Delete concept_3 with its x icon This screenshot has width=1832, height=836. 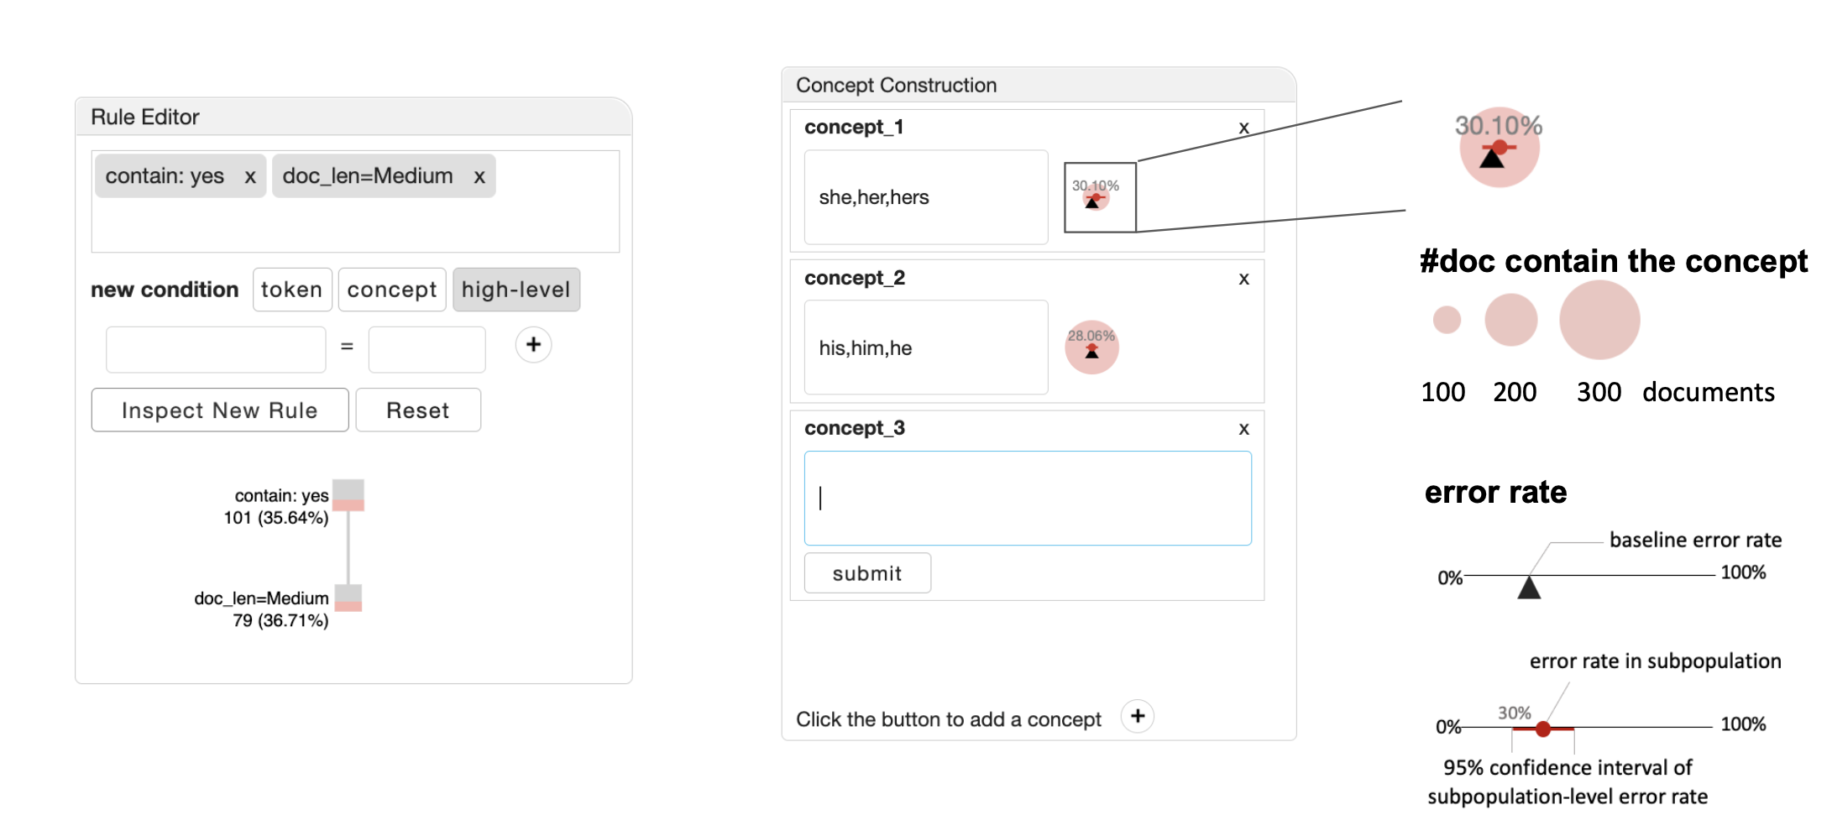1243,429
